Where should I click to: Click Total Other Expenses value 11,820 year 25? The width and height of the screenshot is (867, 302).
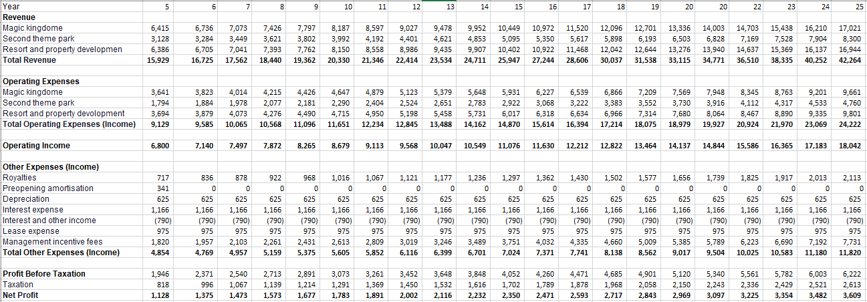(850, 252)
